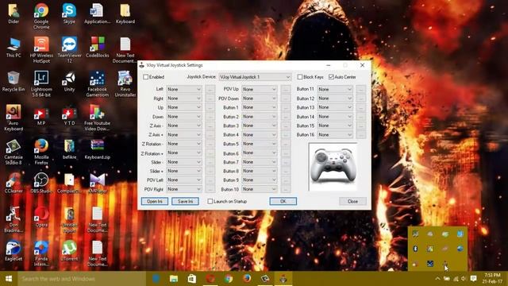Click the VJoy icon in the taskbar
The height and width of the screenshot is (286, 508).
(283, 279)
